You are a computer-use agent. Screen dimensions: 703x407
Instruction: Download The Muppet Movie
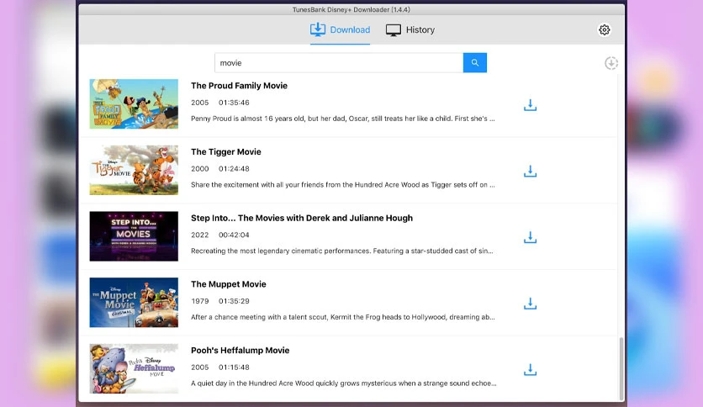point(530,304)
